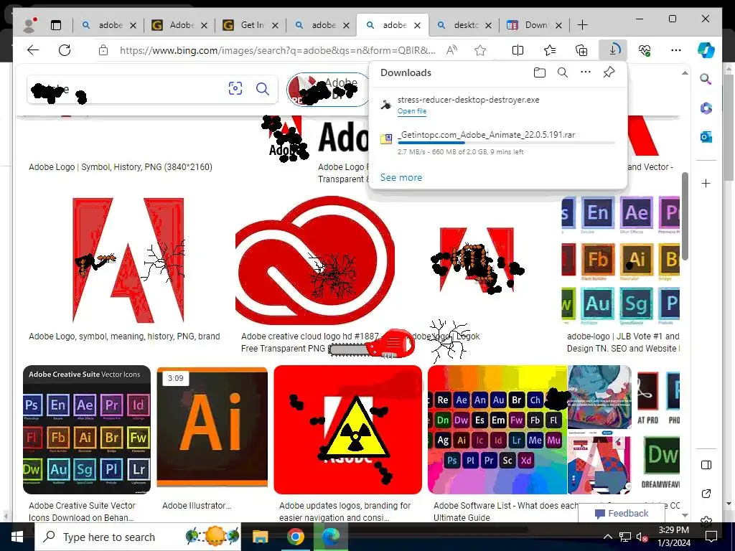Open file link for stress-reducer exe

(x=411, y=111)
